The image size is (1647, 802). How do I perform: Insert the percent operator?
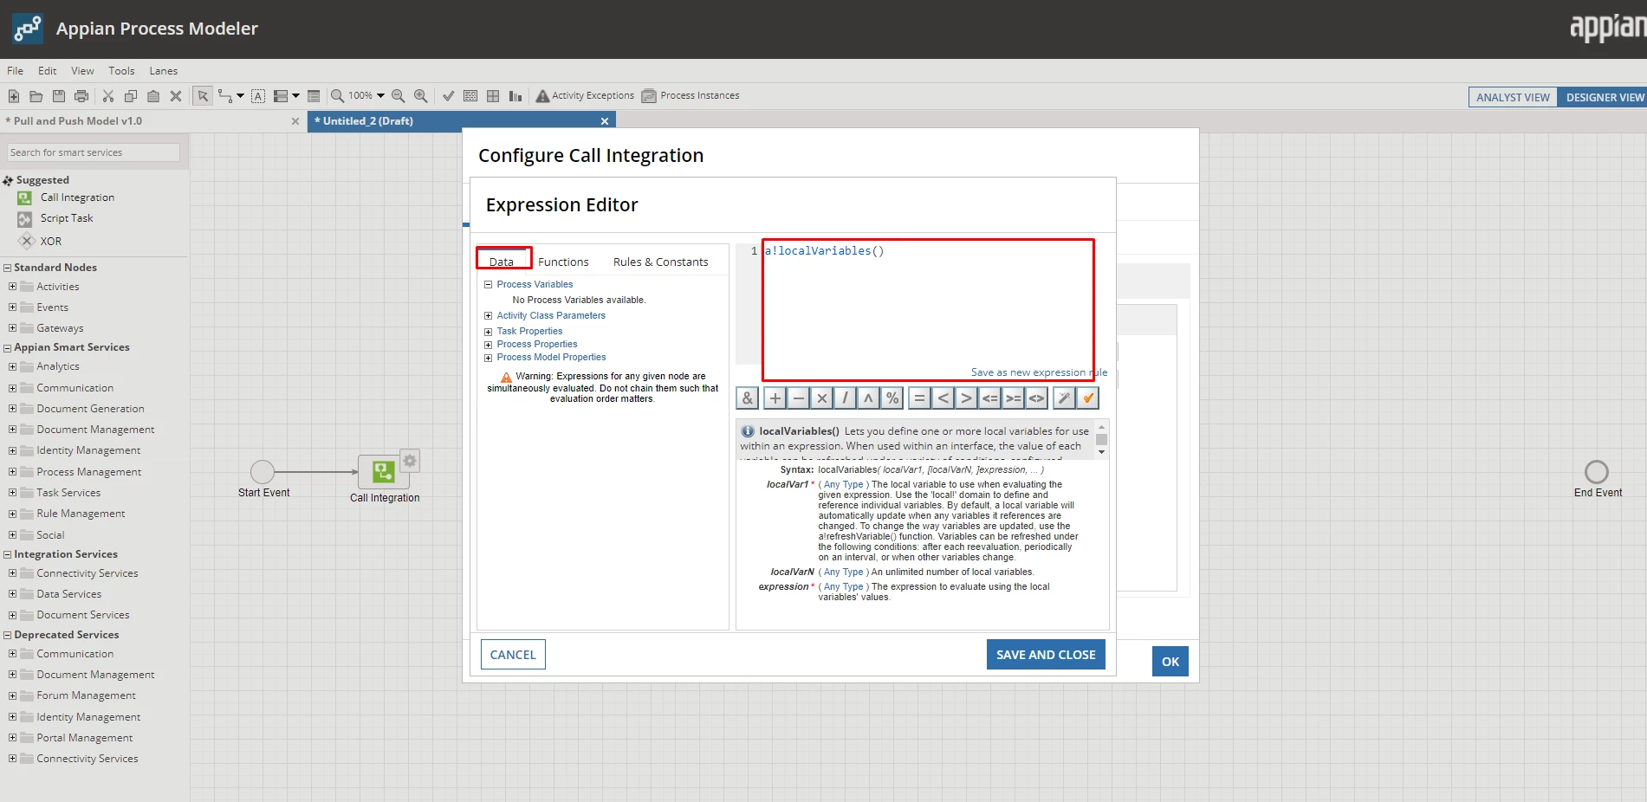[x=892, y=398]
